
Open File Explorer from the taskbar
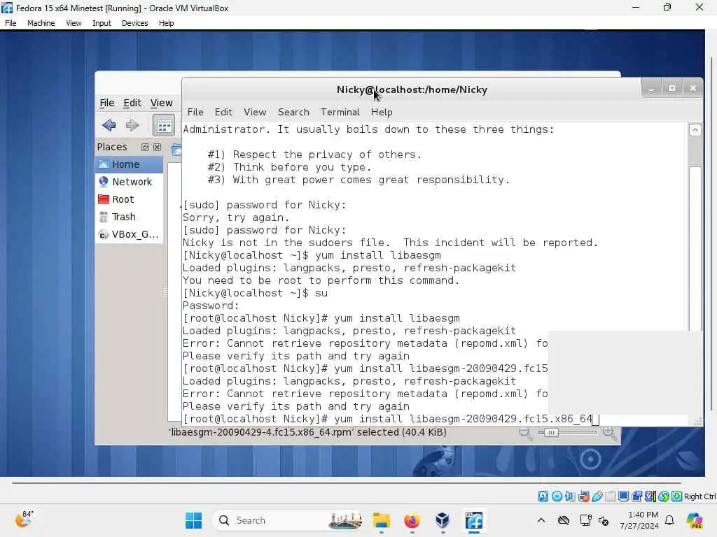coord(382,520)
